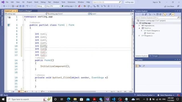182x102 pixels.
Task: Click Add to Source Control button
Action: [144, 95]
